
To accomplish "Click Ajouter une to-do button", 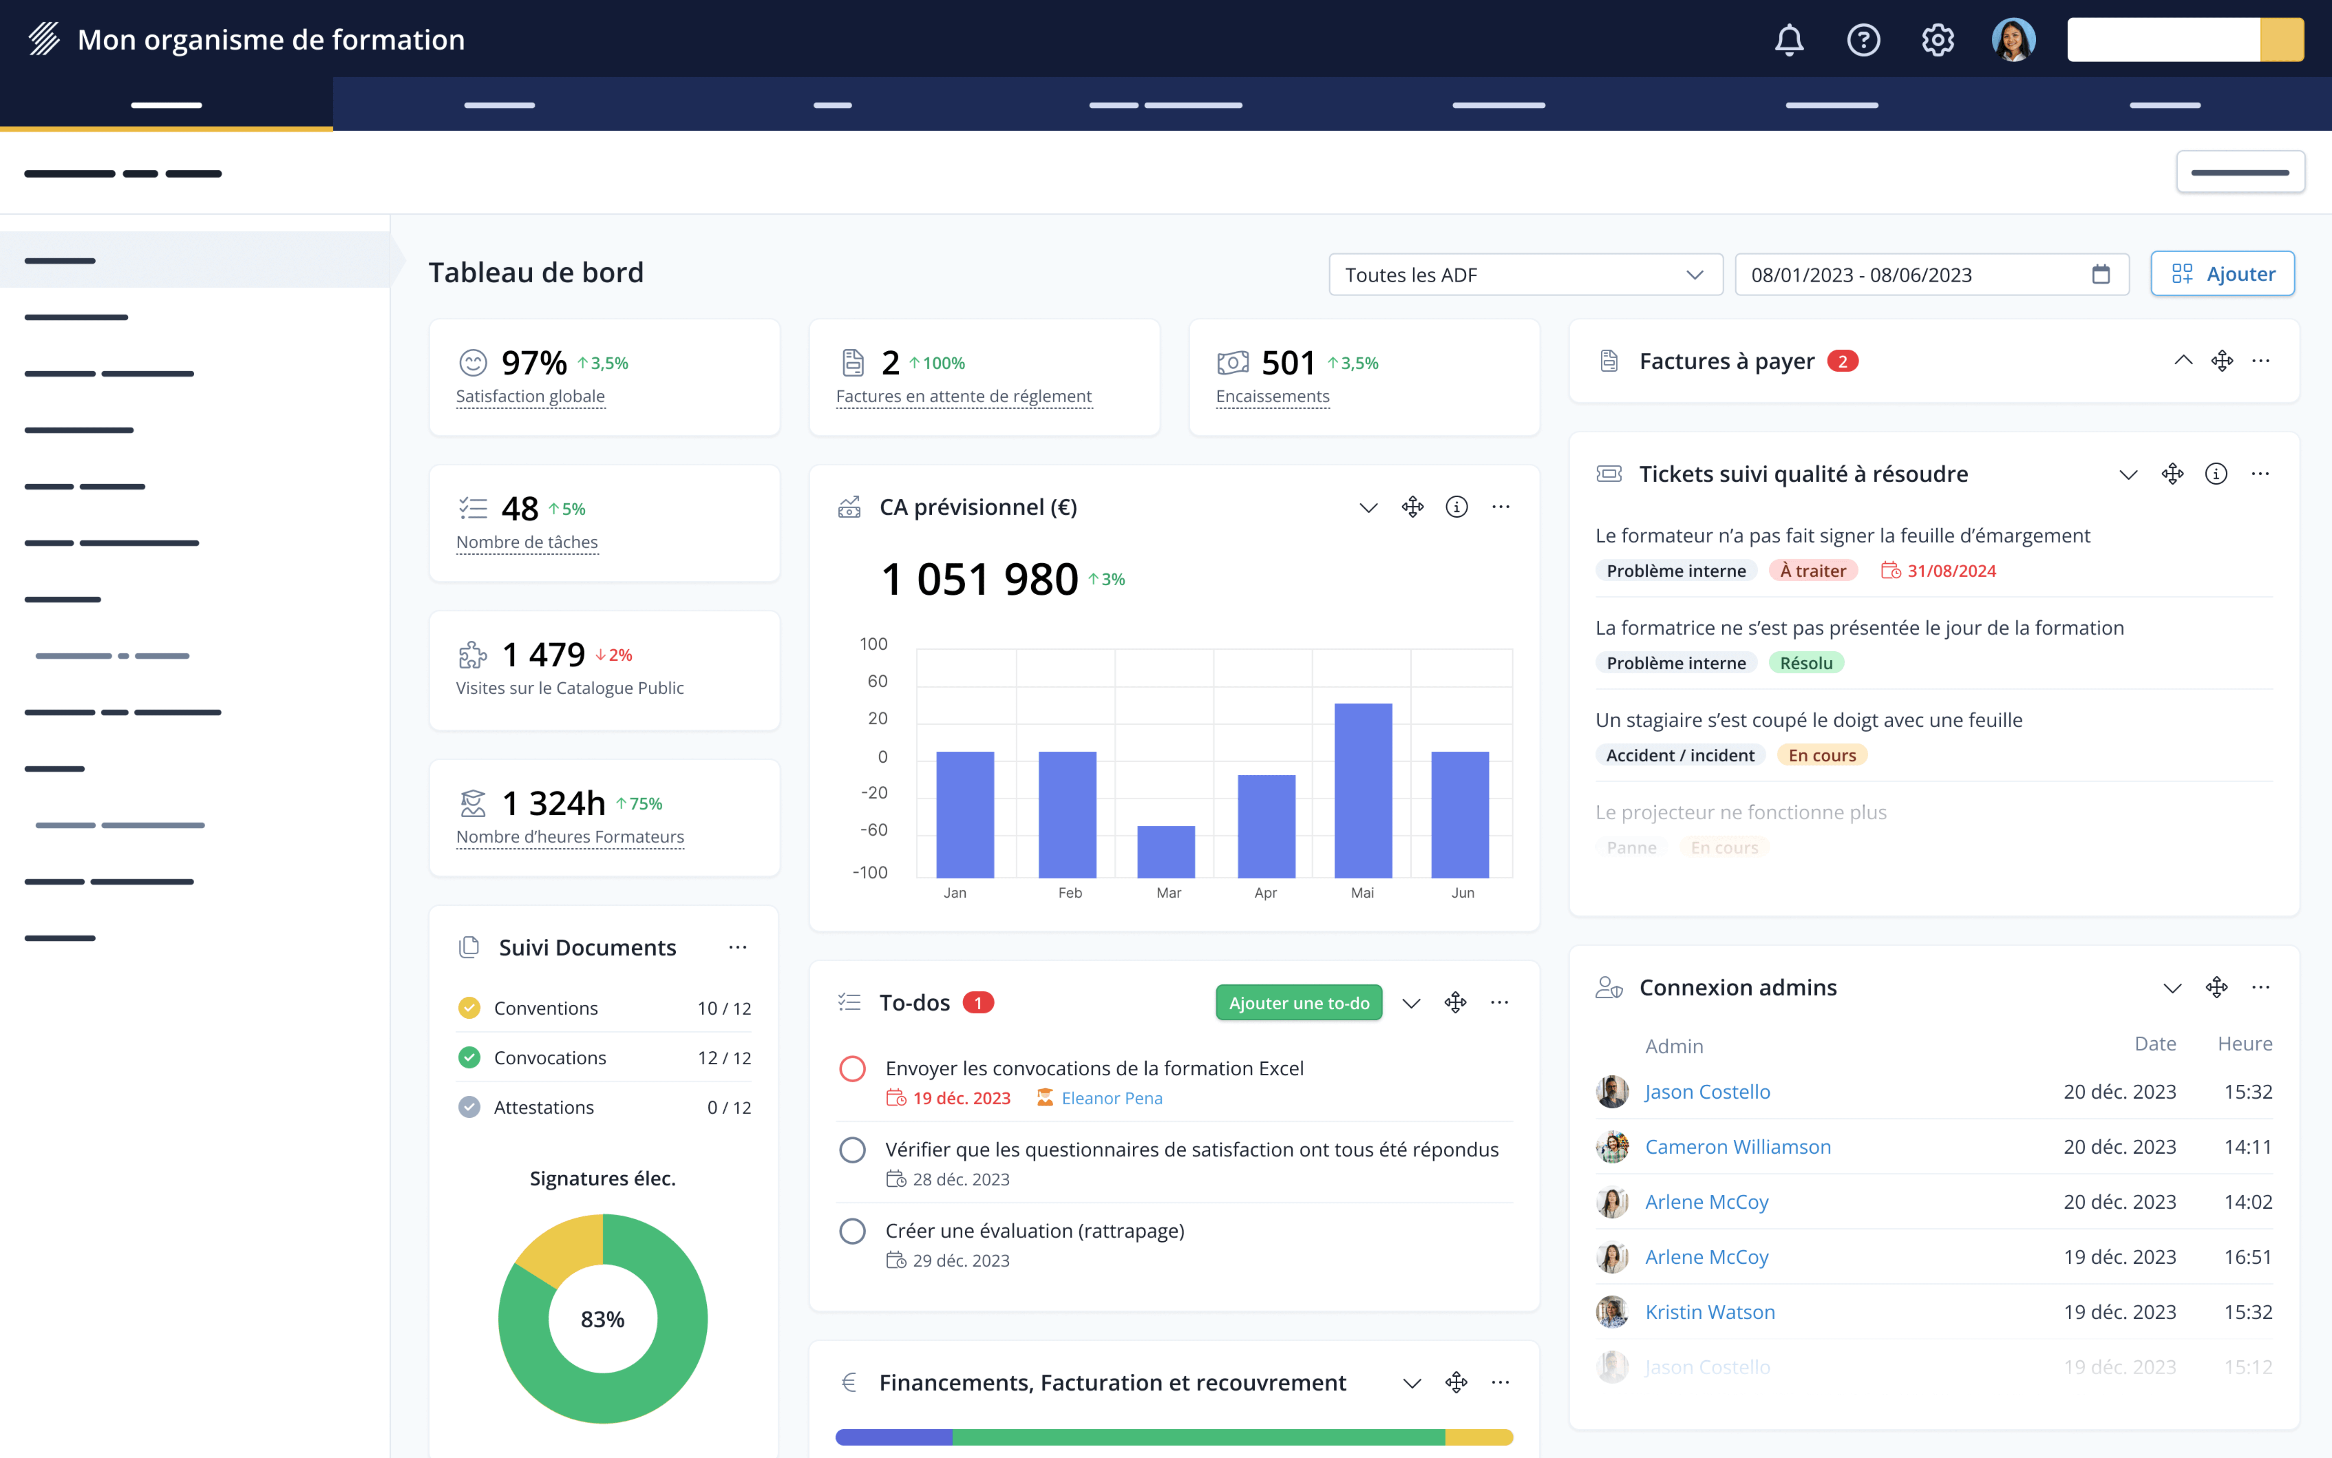I will pyautogui.click(x=1299, y=1003).
